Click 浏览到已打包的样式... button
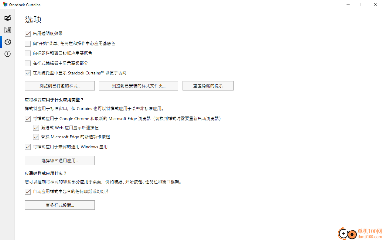The image size is (383, 240). [60, 86]
